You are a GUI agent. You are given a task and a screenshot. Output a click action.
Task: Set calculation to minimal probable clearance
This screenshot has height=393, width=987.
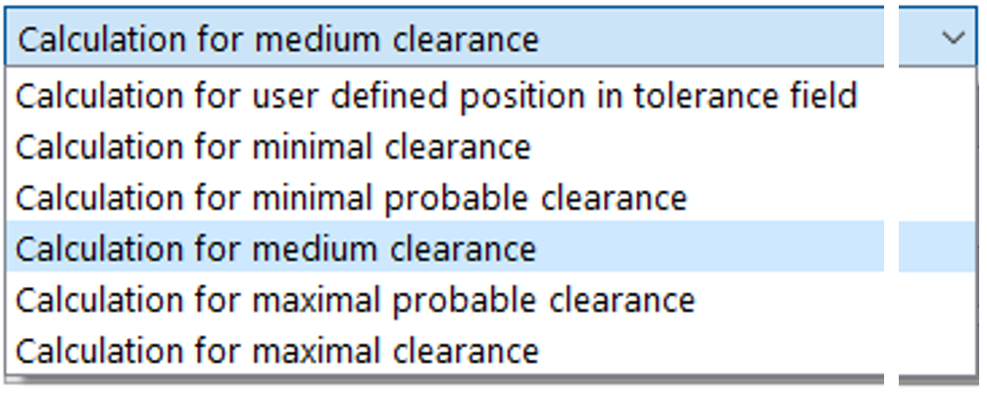351,198
